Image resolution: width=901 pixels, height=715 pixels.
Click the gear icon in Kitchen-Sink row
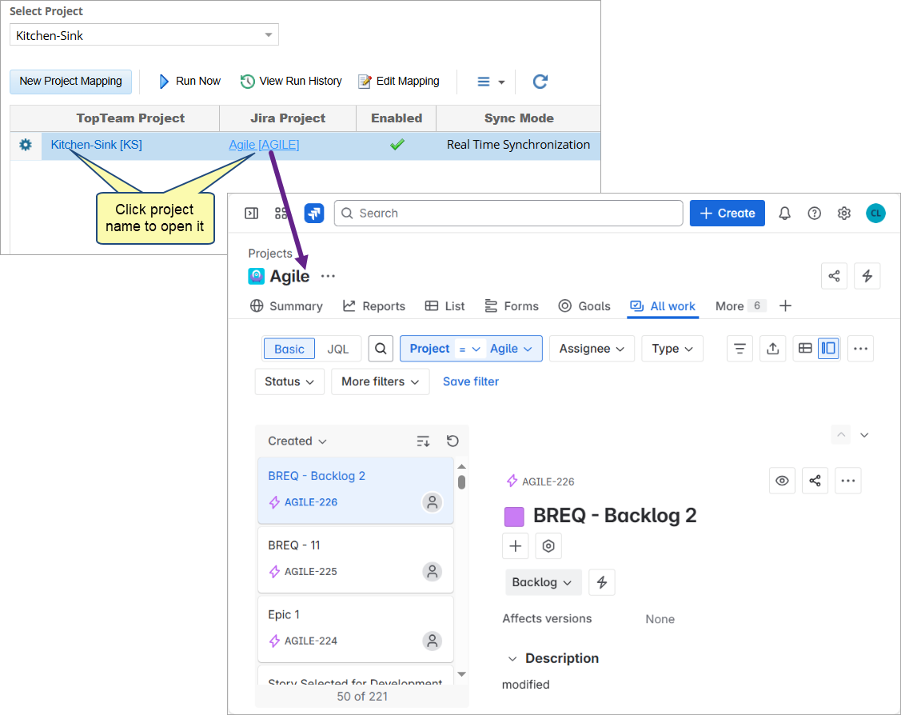pyautogui.click(x=26, y=145)
